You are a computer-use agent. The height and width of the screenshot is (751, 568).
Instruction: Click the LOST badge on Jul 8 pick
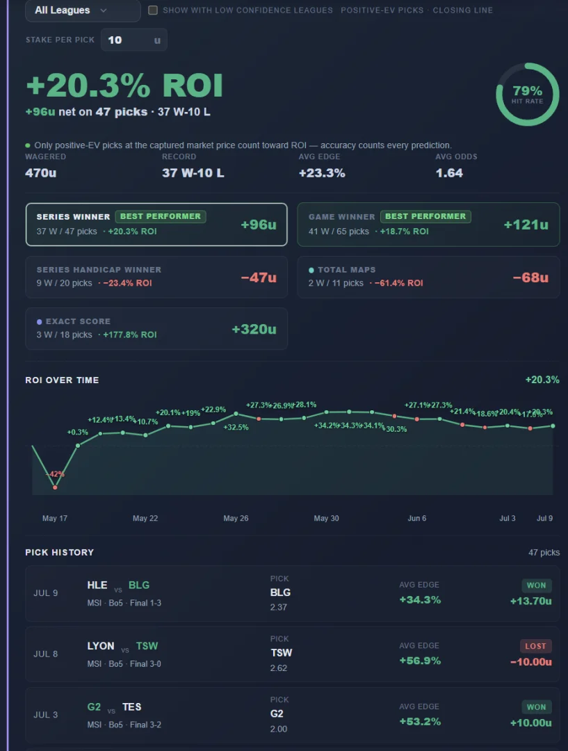click(535, 646)
